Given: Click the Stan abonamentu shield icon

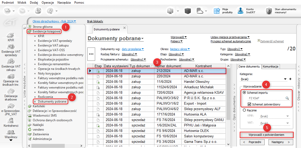Looking at the screenshot, I should (x=269, y=11).
